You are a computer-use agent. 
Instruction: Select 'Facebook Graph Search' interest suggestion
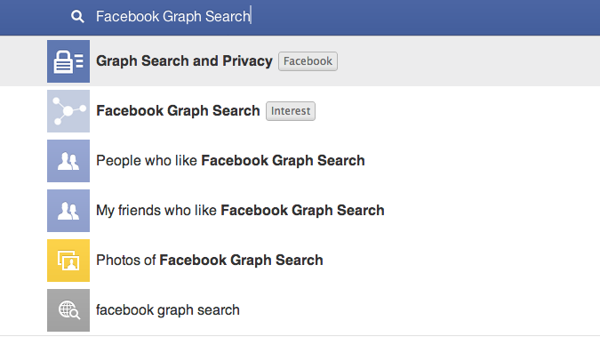click(x=178, y=110)
